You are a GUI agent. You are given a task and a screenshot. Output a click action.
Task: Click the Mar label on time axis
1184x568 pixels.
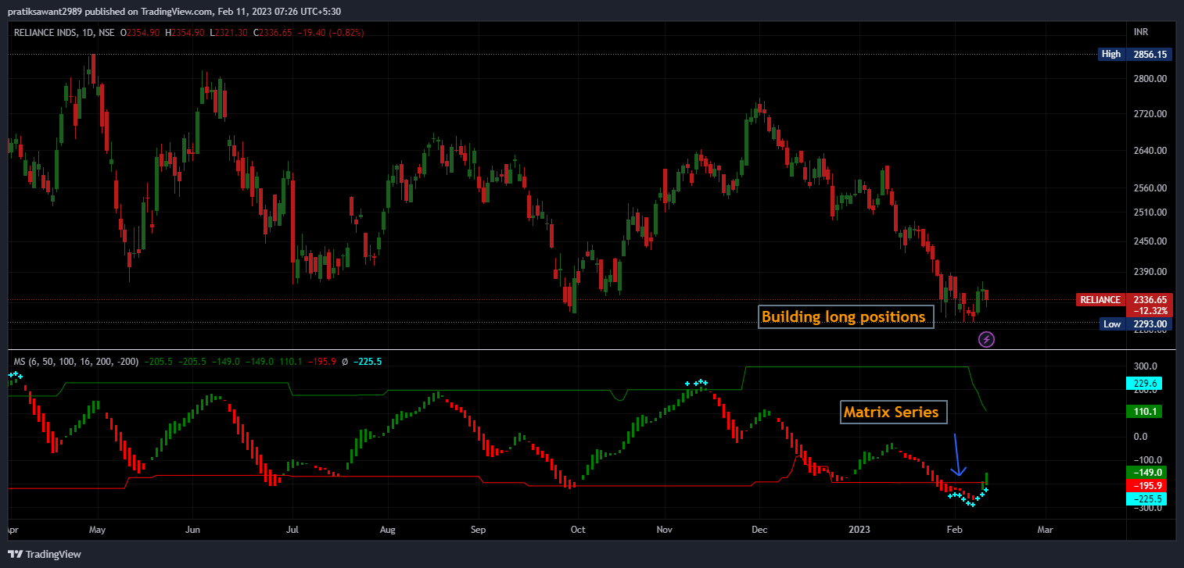click(1045, 530)
